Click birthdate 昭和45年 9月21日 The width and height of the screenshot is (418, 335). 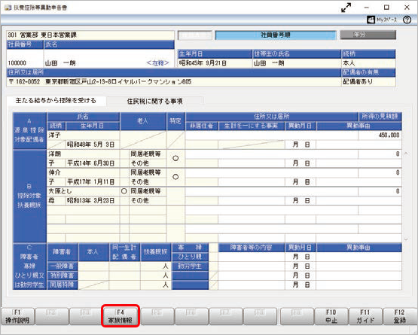click(x=215, y=63)
